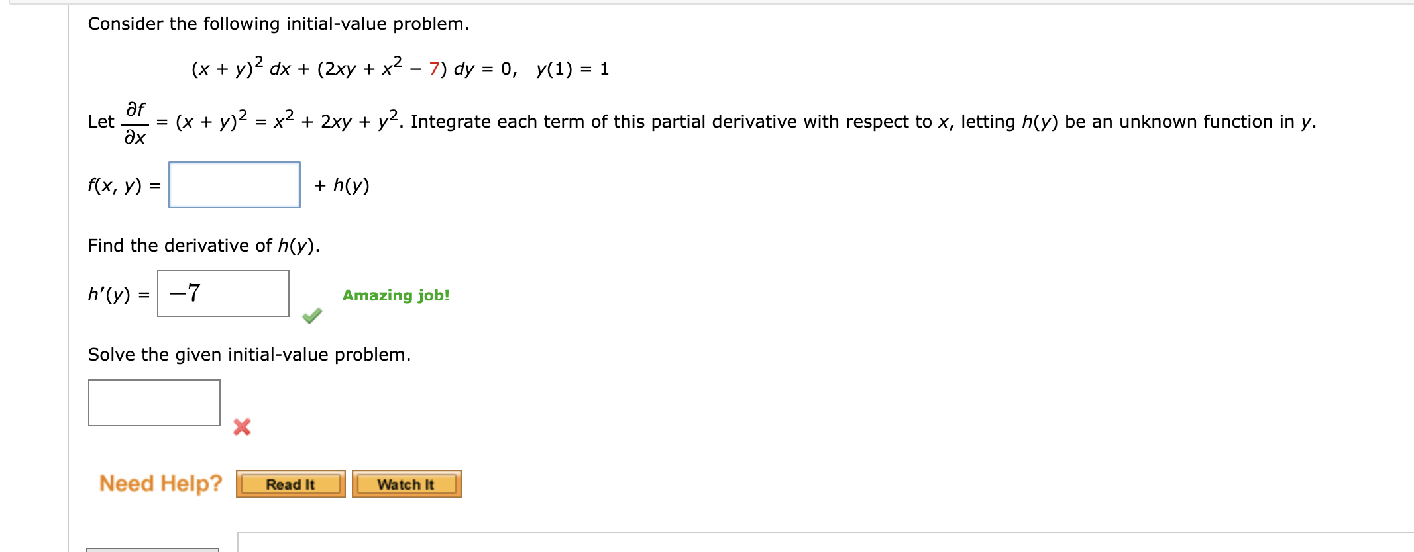The height and width of the screenshot is (552, 1414).
Task: Click the vertical divider line on the left
Action: (x=69, y=265)
